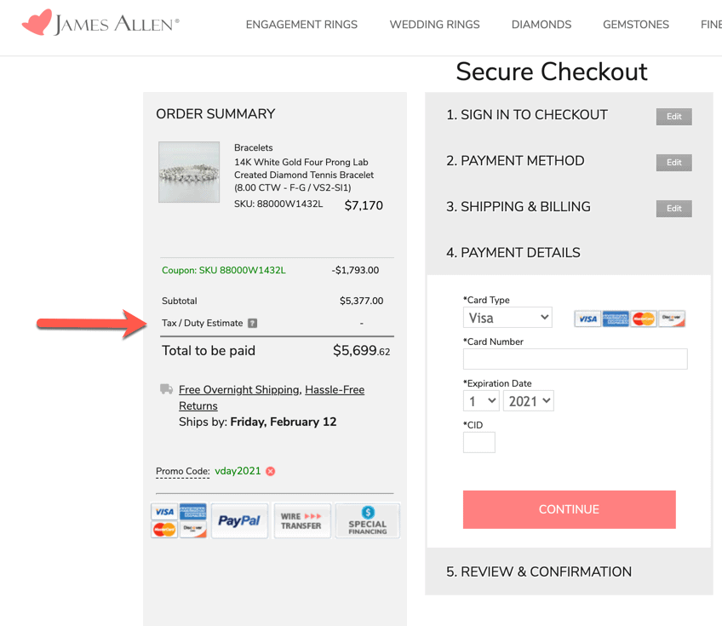Click the Tax / Duty Estimate help icon
This screenshot has height=626, width=722.
tap(252, 324)
